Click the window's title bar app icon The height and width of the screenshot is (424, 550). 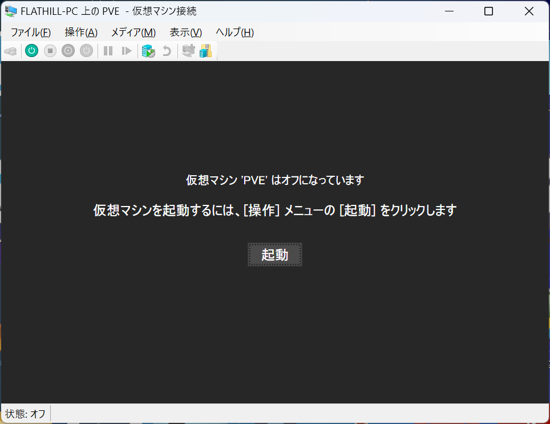click(11, 11)
